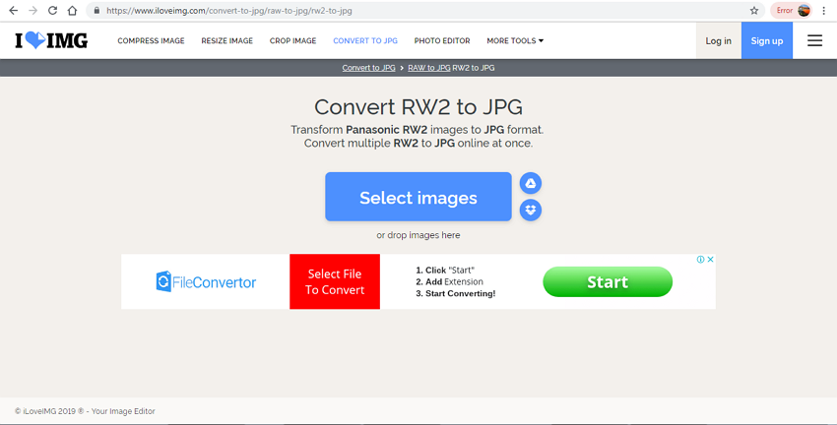Image resolution: width=837 pixels, height=425 pixels.
Task: Click the browser back arrow
Action: (13, 10)
